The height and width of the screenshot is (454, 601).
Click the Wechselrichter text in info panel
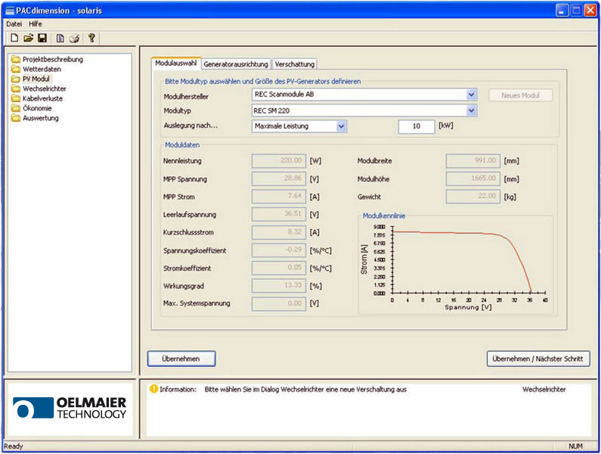click(x=544, y=389)
